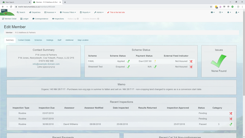Expand the Process Filters menu
245x138 pixels.
pos(68,12)
